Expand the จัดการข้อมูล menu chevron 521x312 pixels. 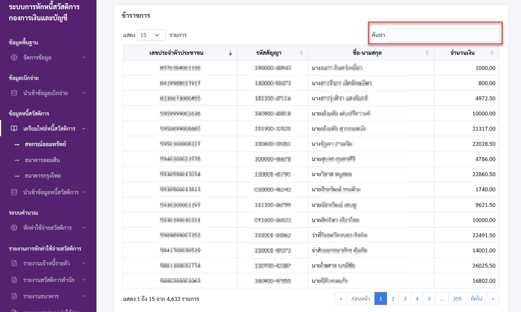click(x=83, y=57)
